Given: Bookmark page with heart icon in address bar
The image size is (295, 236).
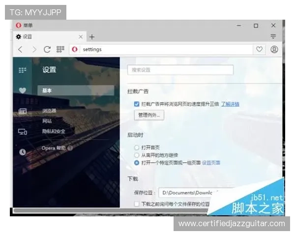Looking at the screenshot, I should pyautogui.click(x=259, y=49).
